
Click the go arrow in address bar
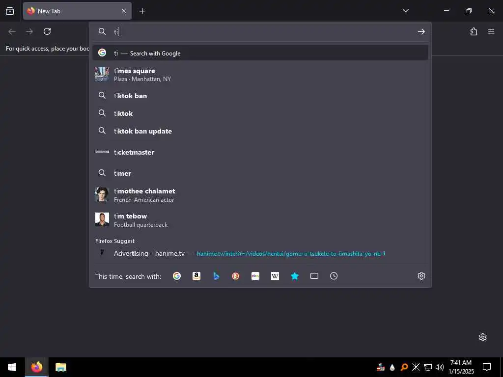[421, 31]
